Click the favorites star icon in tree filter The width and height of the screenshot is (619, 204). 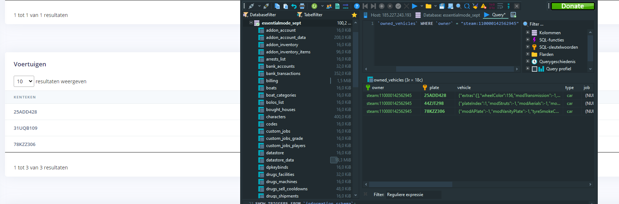pyautogui.click(x=354, y=15)
